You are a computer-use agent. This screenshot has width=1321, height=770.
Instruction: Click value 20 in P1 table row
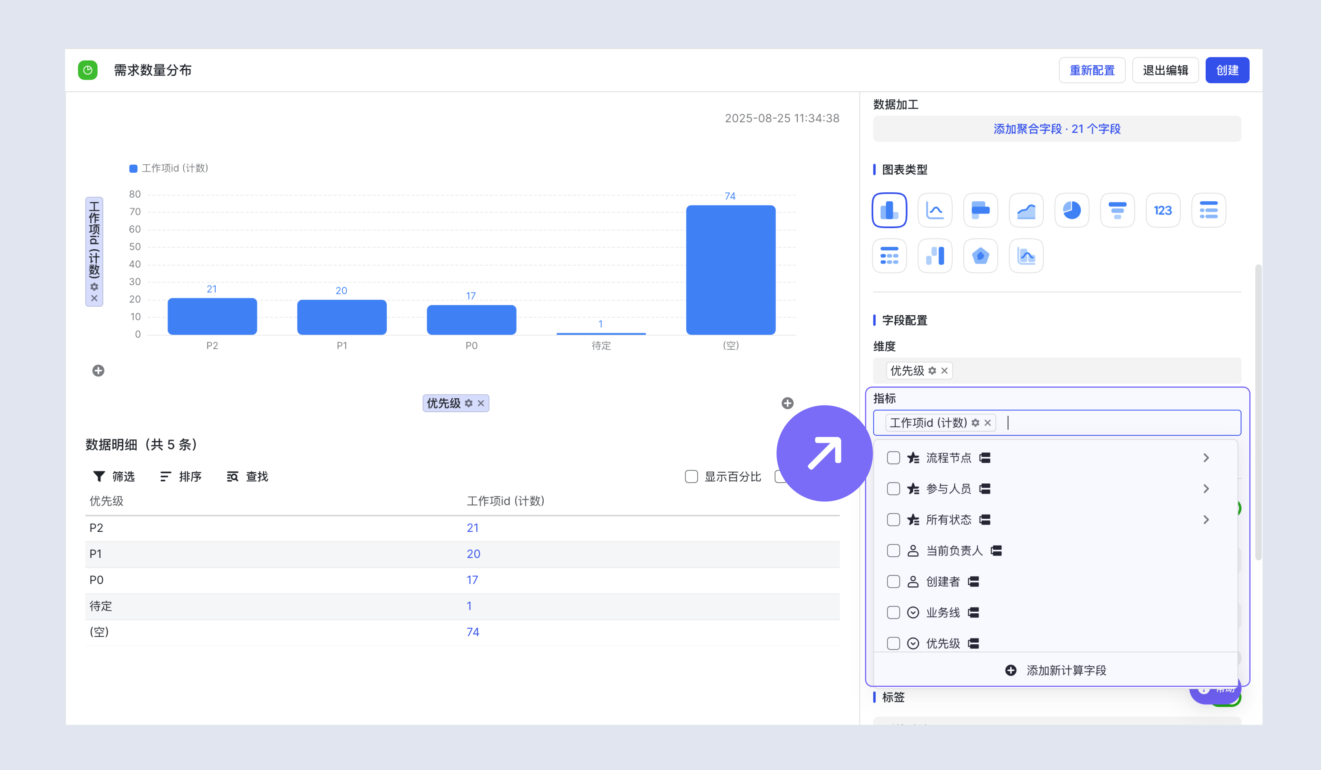(x=473, y=554)
